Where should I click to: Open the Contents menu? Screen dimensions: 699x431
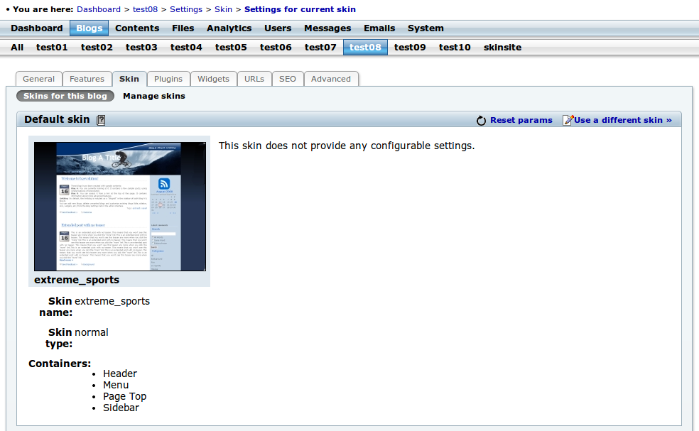(137, 28)
